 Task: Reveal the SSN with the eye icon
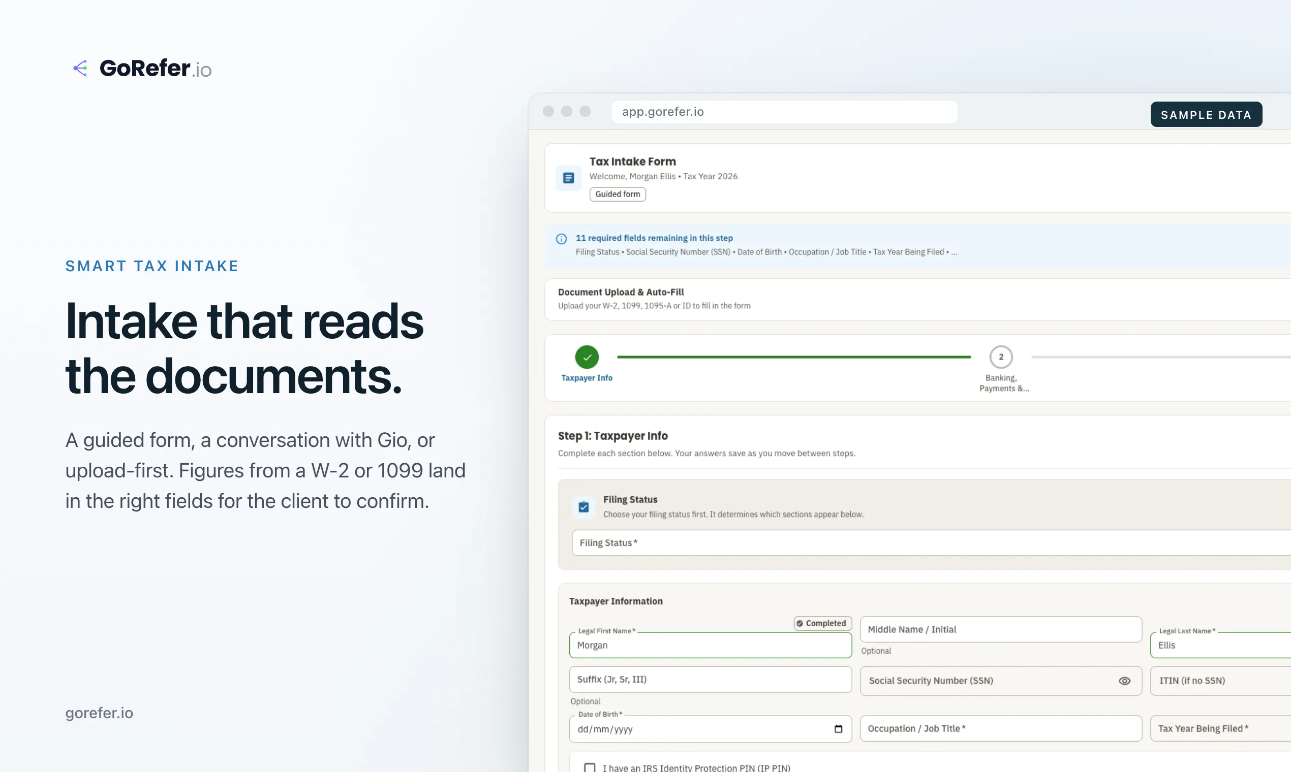[x=1124, y=681]
